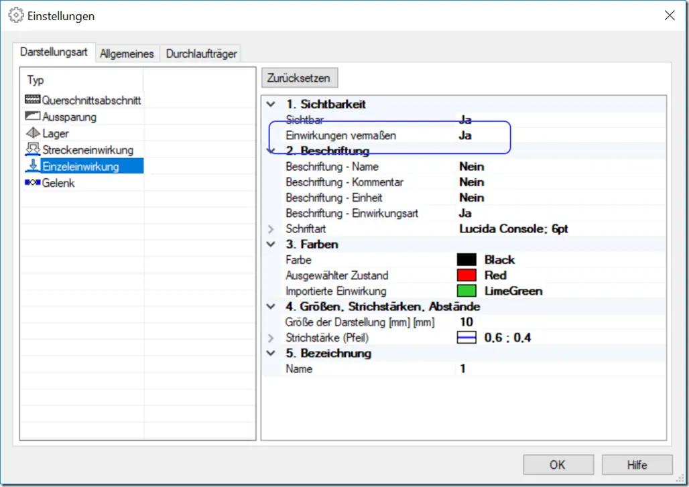Click the Black color swatch for Farbe
Viewport: 689px width, 487px height.
click(x=466, y=259)
